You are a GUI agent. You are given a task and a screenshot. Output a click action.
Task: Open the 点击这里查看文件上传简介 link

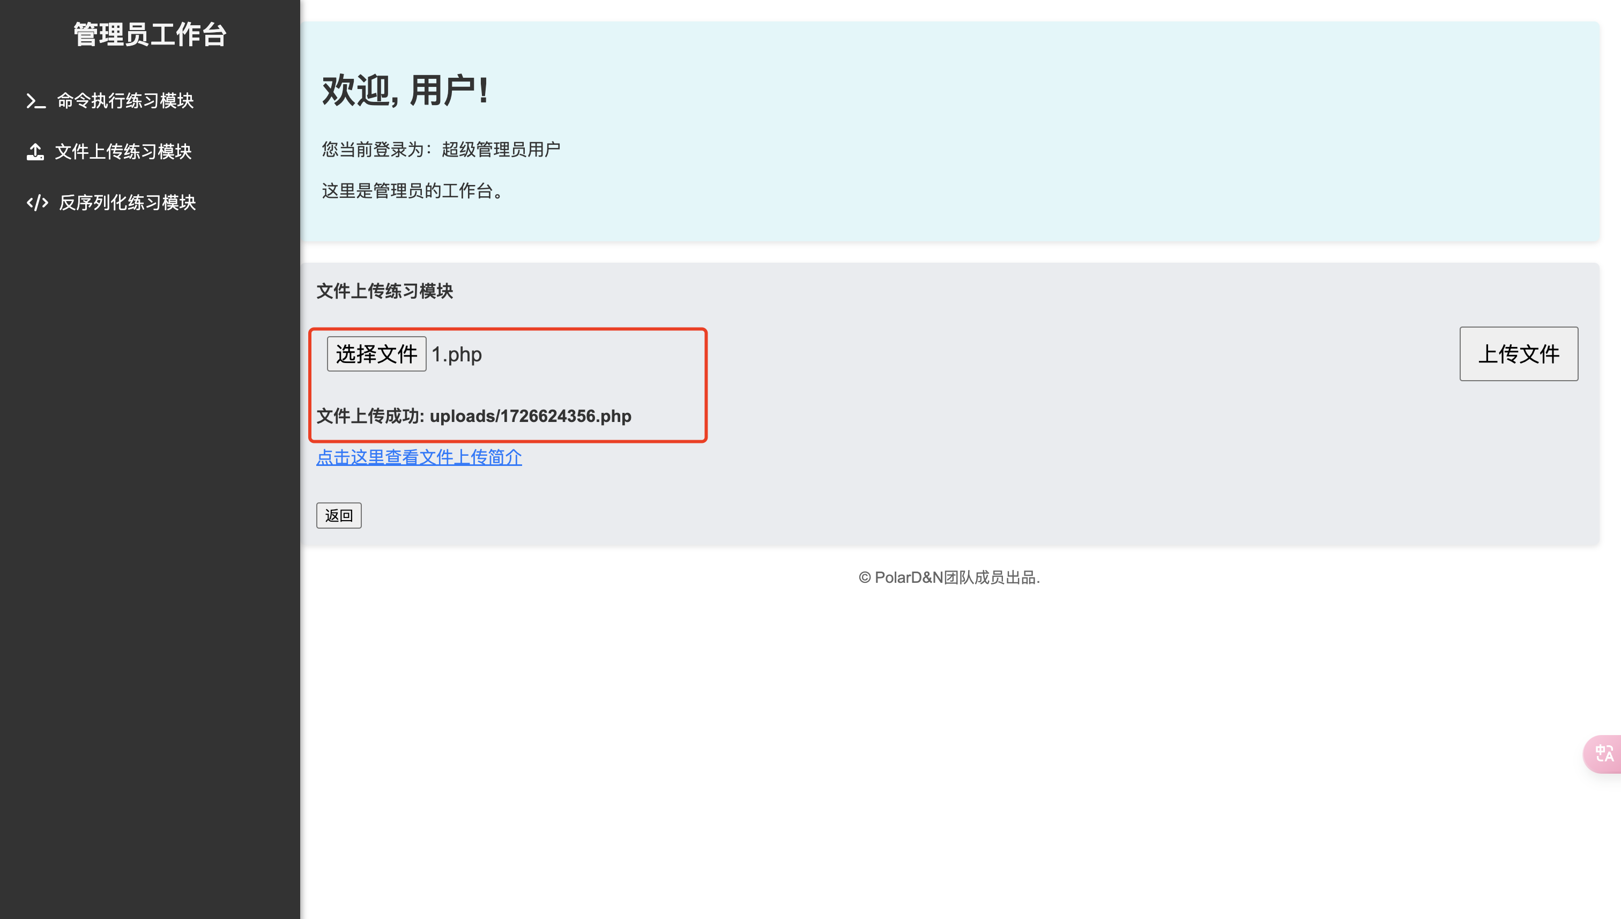[x=418, y=457]
